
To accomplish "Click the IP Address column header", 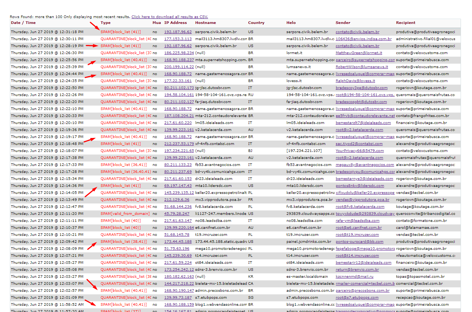I will [x=175, y=22].
